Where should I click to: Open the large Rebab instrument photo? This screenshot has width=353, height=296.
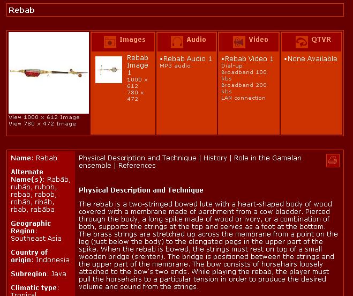point(49,73)
